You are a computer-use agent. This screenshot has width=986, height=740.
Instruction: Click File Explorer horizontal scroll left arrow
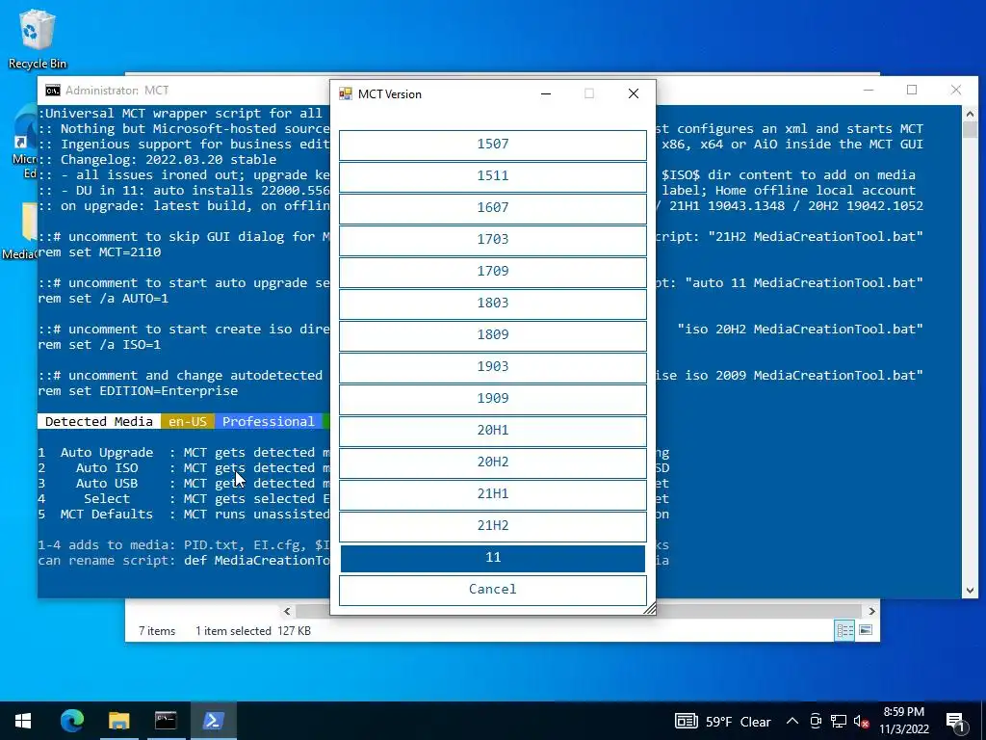[x=287, y=611]
